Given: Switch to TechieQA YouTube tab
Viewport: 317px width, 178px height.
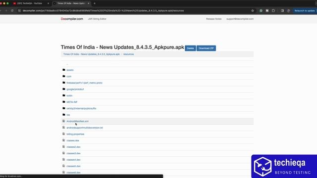Looking at the screenshot, I should (30, 3).
